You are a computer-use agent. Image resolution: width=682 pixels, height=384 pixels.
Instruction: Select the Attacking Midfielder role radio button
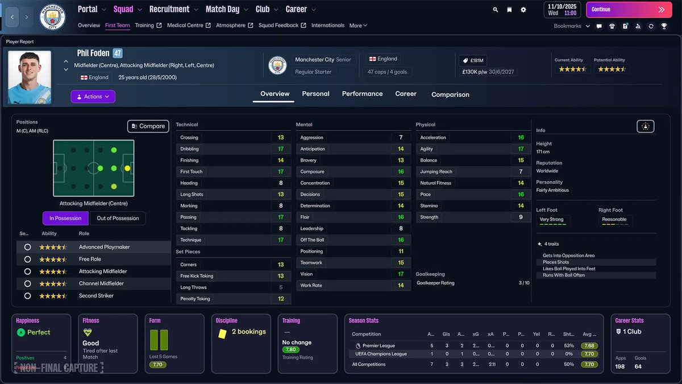point(27,271)
